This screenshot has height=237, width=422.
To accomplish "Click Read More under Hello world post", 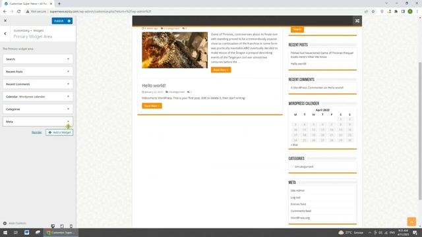I will pos(152,106).
